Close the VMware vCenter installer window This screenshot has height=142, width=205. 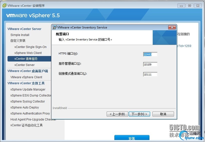point(198,6)
